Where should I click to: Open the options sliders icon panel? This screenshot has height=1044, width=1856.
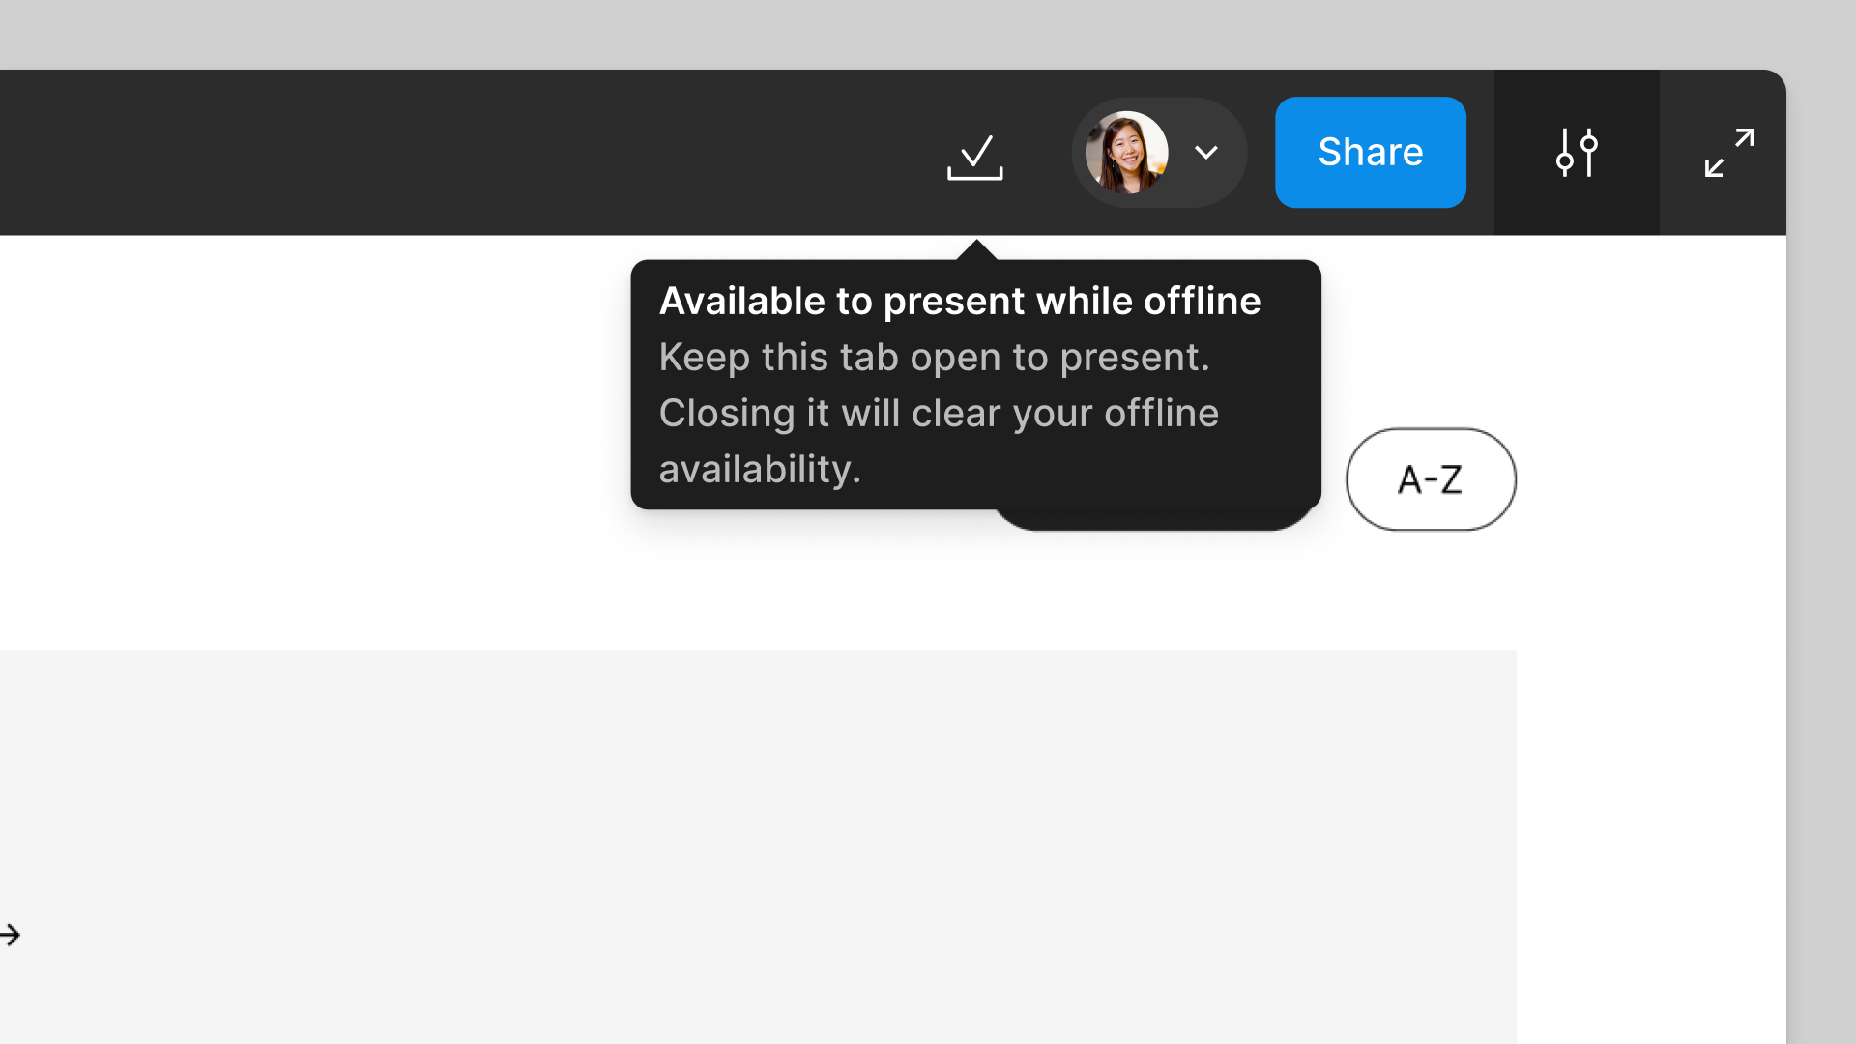[1576, 153]
